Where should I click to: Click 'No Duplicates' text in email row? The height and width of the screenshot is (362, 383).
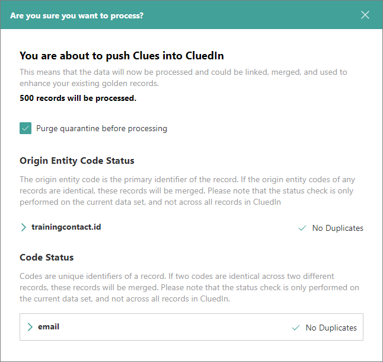point(331,328)
